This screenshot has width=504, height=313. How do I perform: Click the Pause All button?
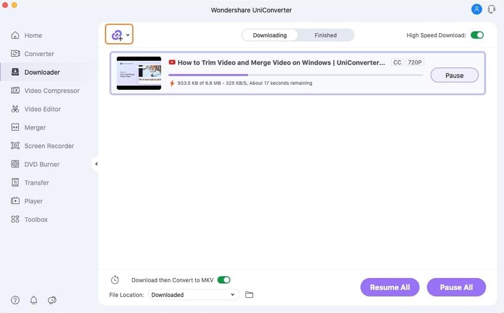456,288
